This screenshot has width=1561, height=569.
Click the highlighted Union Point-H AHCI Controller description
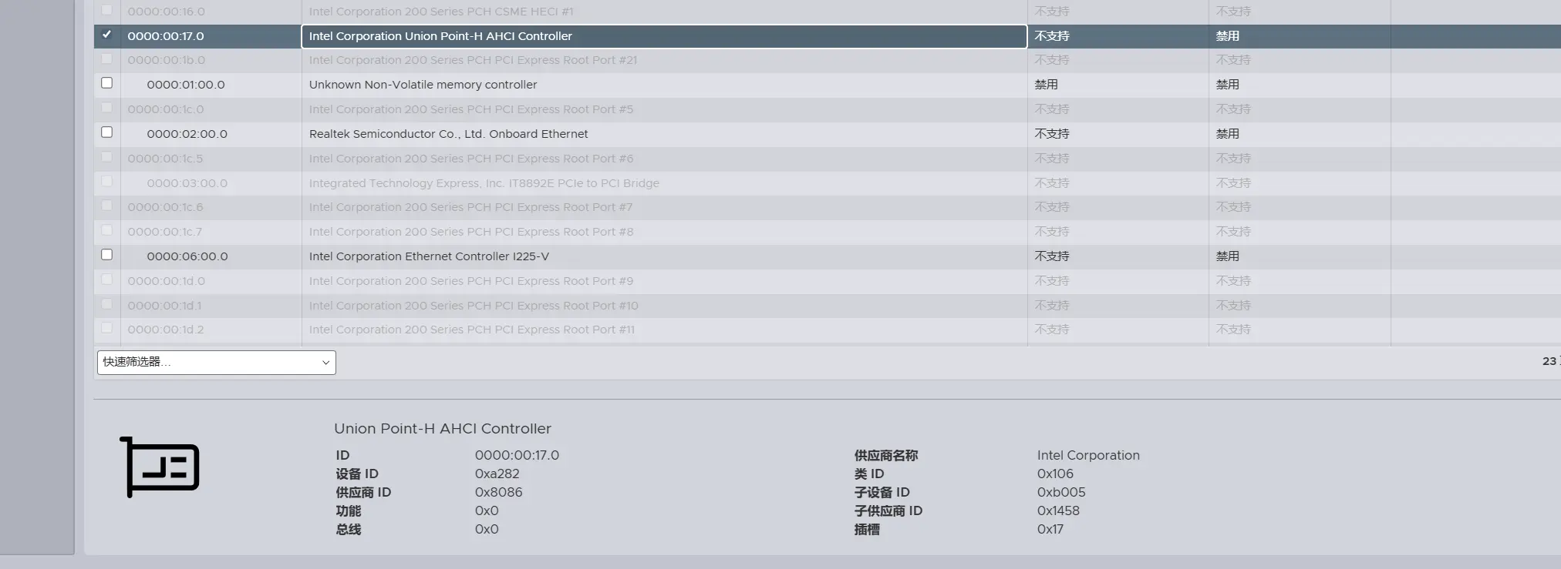coord(440,36)
